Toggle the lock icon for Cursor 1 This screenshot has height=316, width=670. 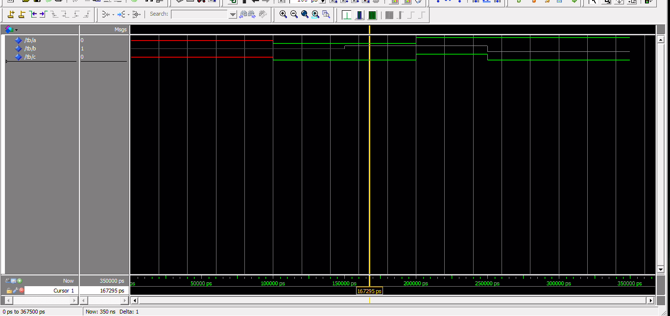(9, 291)
